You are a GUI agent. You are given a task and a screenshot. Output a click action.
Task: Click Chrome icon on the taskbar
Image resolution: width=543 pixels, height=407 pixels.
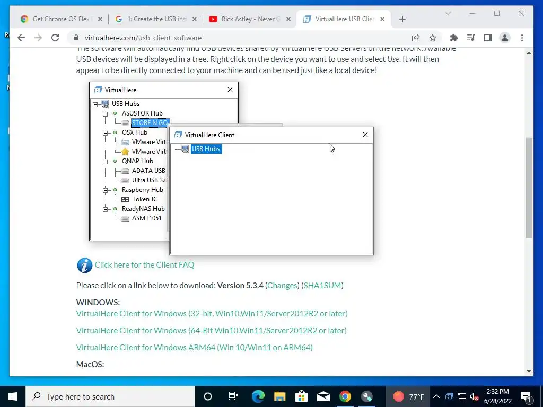pos(345,396)
